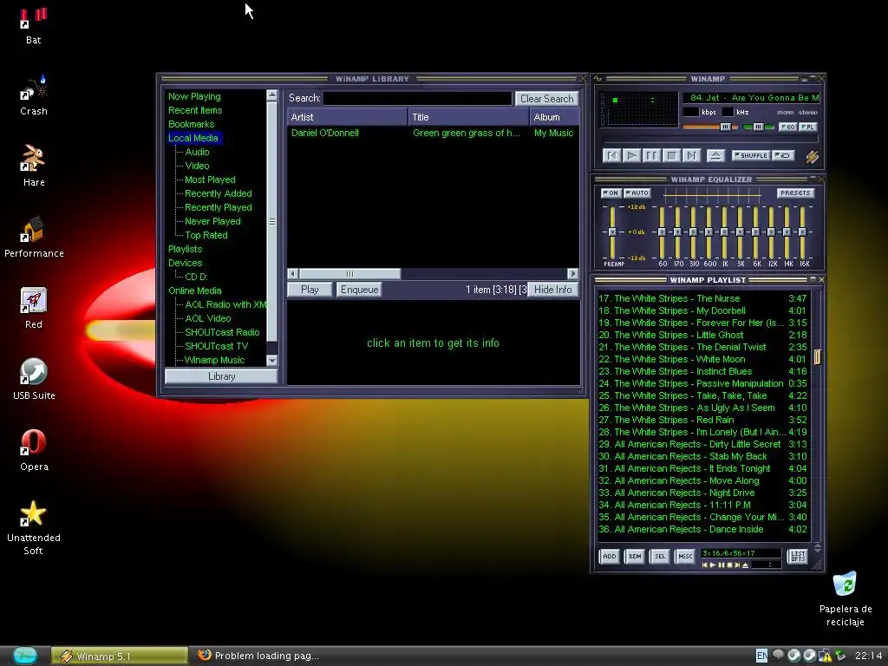Open the Papelera de reciclaje icon
The height and width of the screenshot is (666, 888).
click(x=845, y=599)
